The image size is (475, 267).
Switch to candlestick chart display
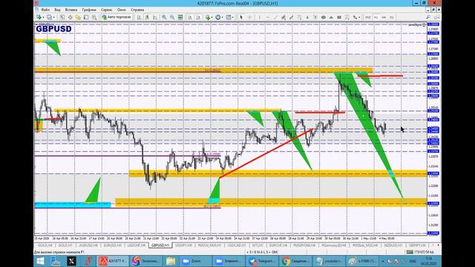pos(147,17)
